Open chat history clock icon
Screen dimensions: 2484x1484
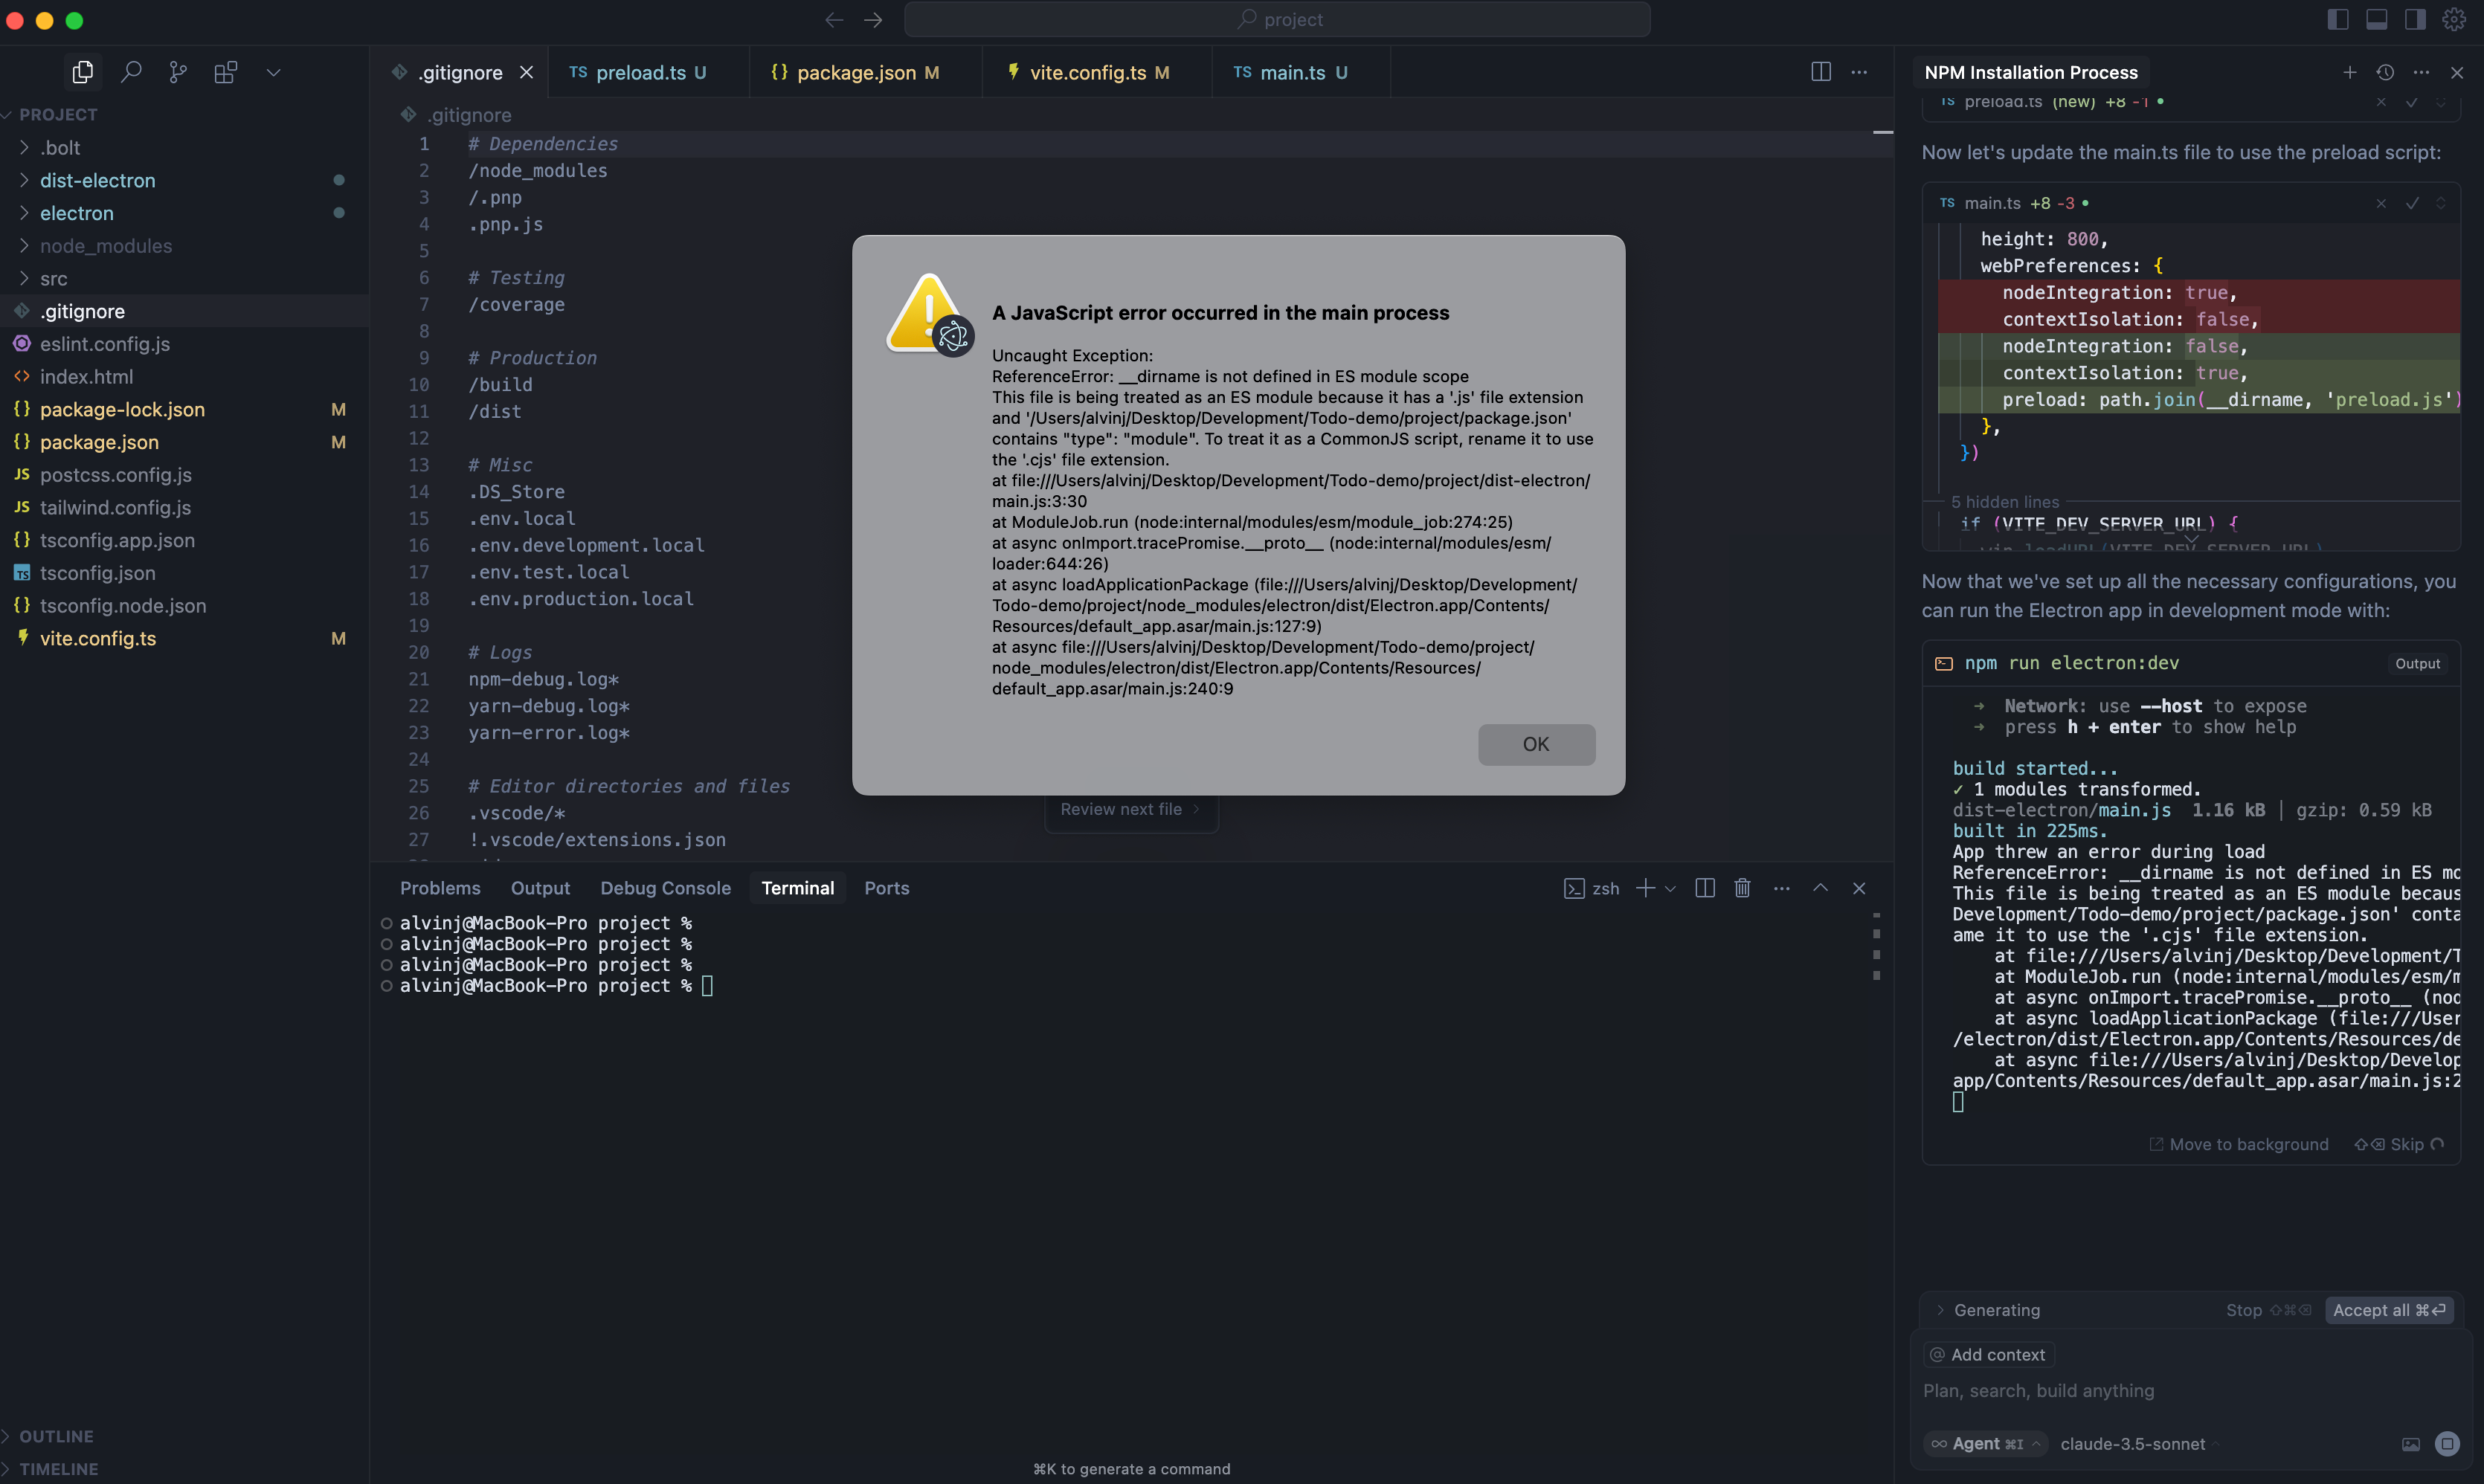point(2385,72)
